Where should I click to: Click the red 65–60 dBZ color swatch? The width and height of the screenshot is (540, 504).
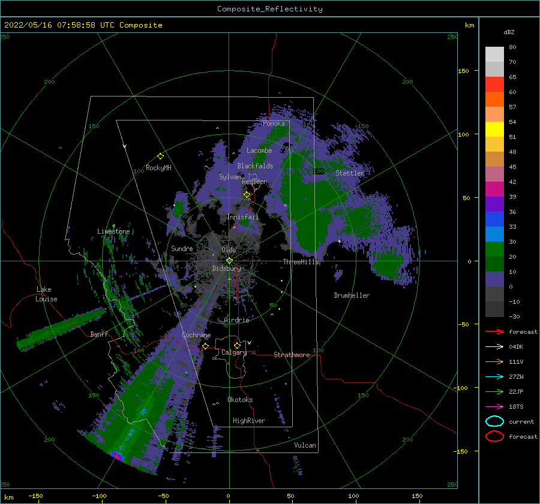coord(494,84)
